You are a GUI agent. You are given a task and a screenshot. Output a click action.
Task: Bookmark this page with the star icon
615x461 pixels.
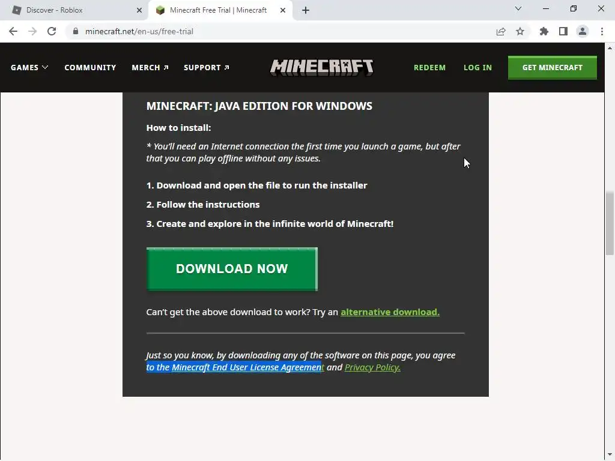(520, 31)
